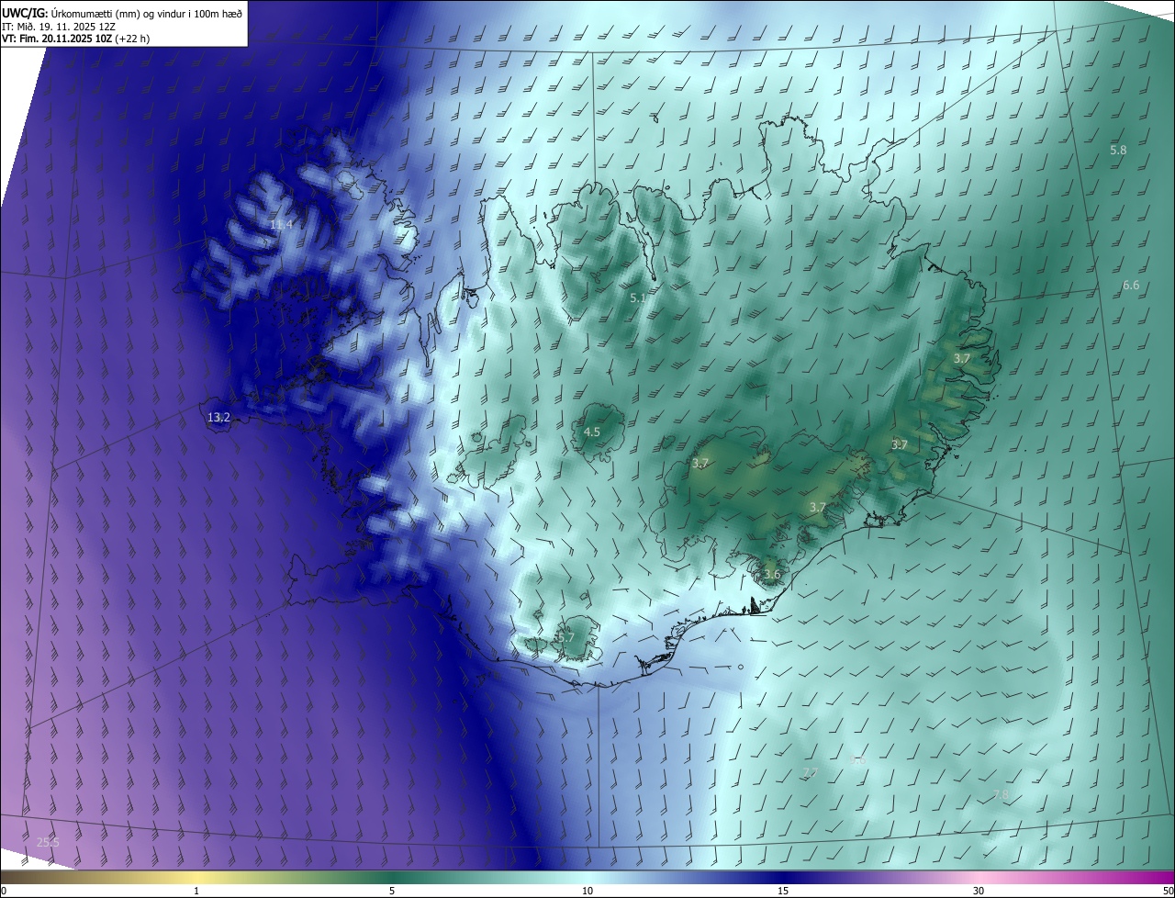Click the 7.7 value south of Iceland
Image resolution: width=1175 pixels, height=898 pixels.
point(810,772)
